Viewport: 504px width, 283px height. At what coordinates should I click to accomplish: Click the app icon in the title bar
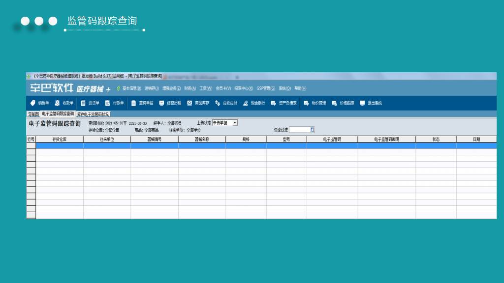coord(29,76)
